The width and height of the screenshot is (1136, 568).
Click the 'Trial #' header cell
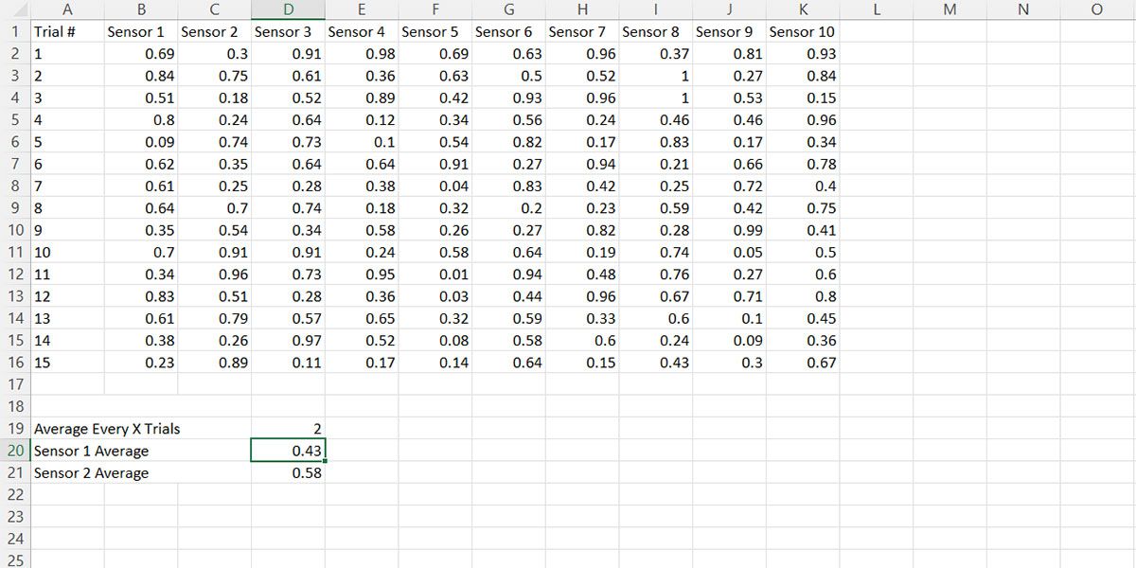tap(67, 31)
